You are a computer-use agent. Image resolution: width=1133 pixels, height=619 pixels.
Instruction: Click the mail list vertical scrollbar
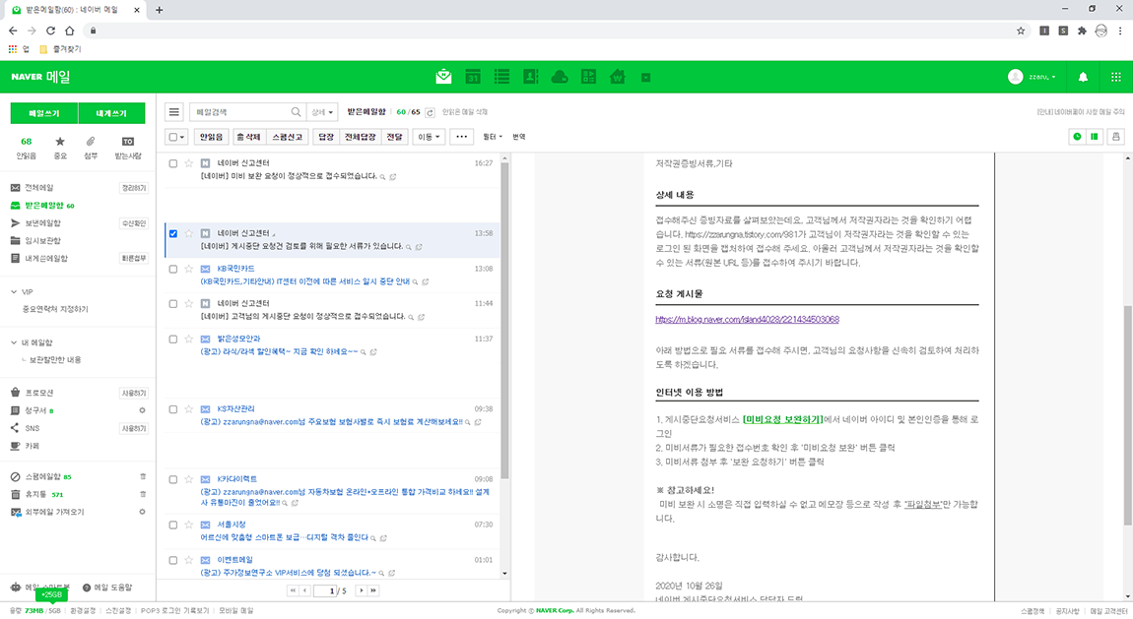tap(504, 320)
